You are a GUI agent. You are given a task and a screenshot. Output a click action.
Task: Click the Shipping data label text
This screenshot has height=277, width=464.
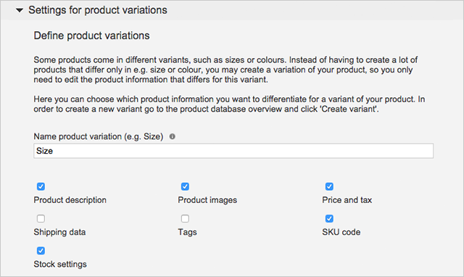tap(59, 232)
